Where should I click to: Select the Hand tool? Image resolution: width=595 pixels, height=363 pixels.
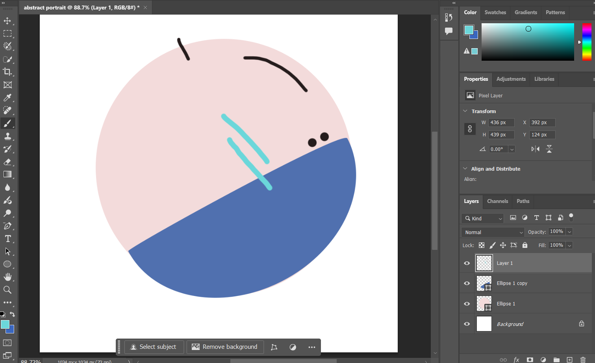pos(7,277)
